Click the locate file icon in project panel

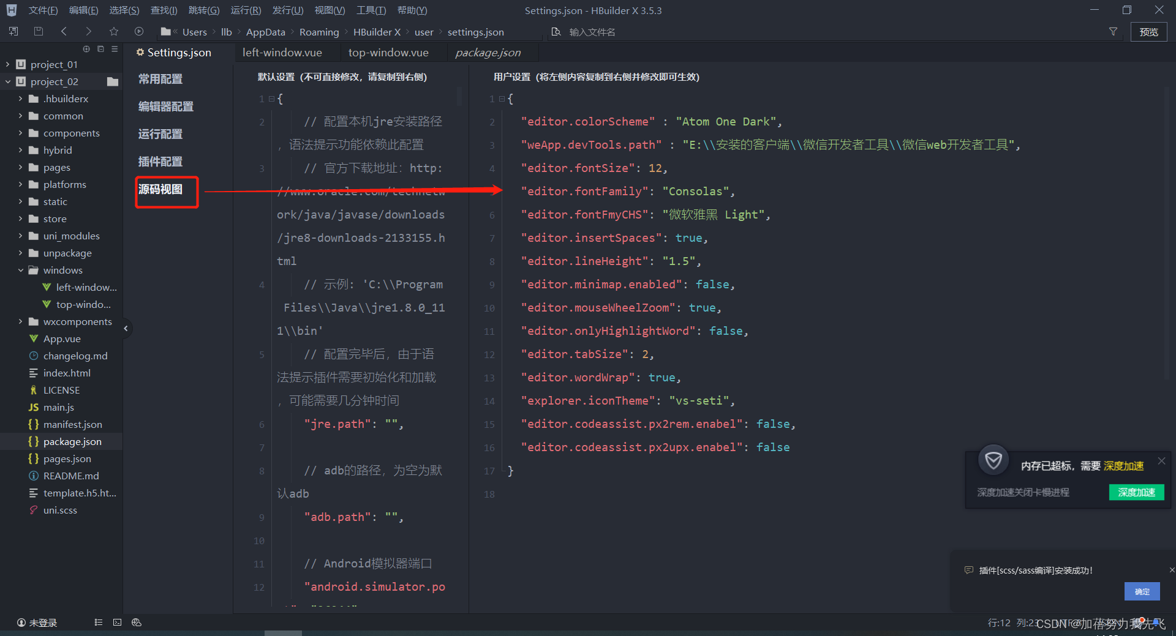(x=86, y=48)
